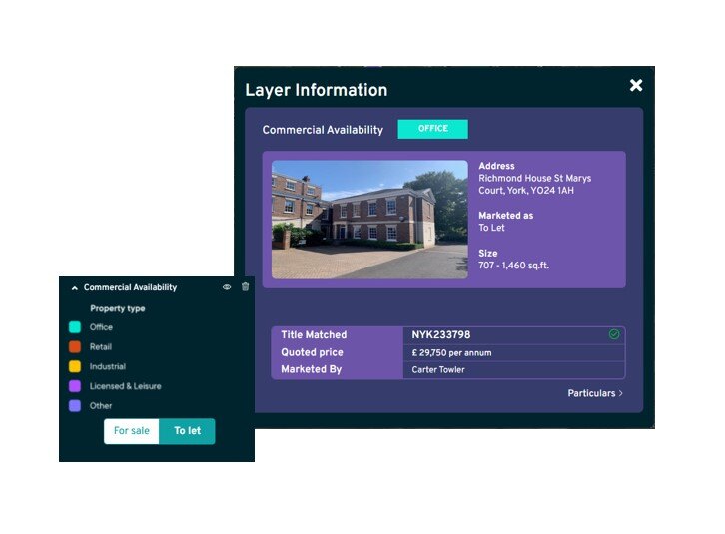This screenshot has height=534, width=725.
Task: Click the Richmond House address text
Action: click(534, 185)
